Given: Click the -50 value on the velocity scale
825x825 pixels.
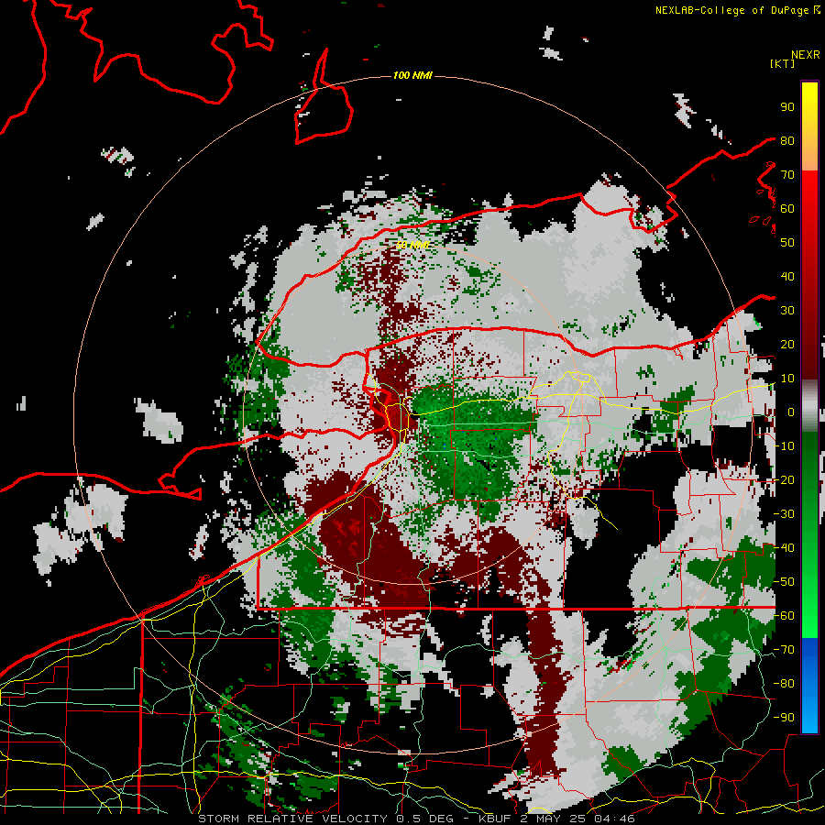Looking at the screenshot, I should coord(785,582).
